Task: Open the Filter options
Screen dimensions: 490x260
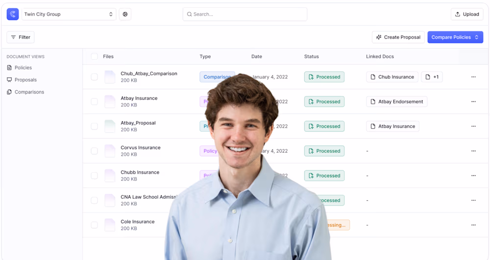Action: [21, 37]
